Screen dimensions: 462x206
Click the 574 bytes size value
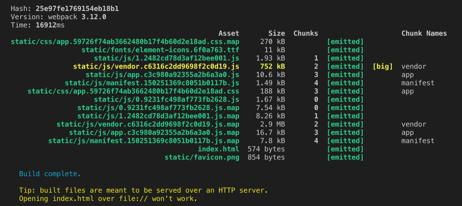click(x=266, y=149)
